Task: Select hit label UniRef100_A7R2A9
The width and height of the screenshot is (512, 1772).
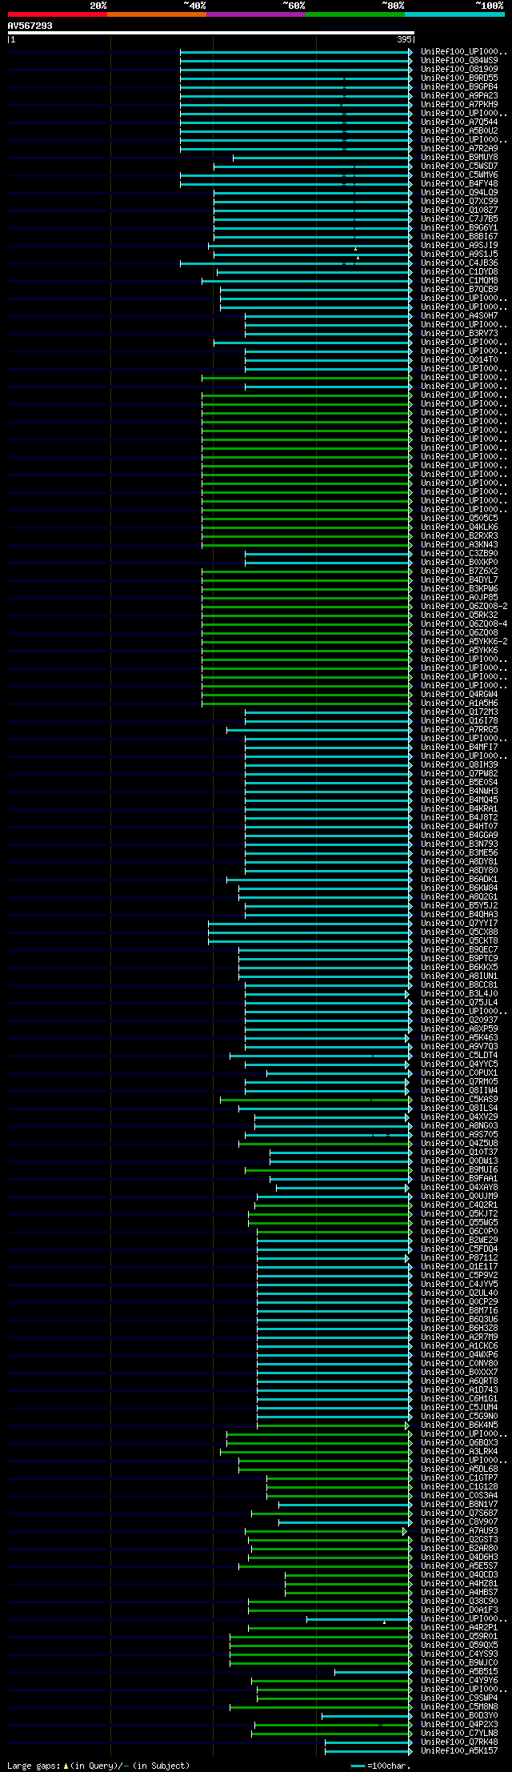Action: coord(459,148)
